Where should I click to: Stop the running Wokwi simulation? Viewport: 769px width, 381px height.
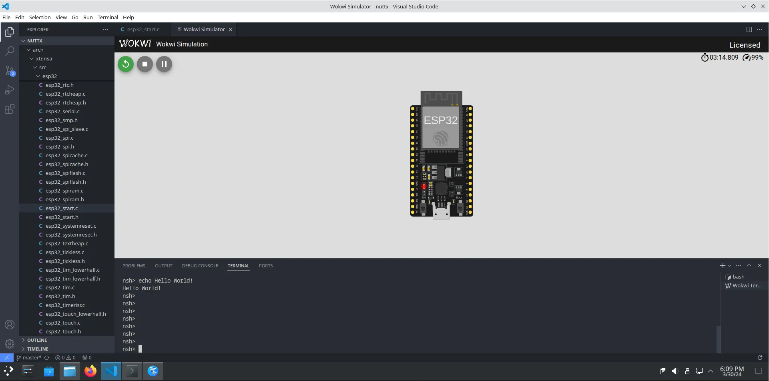145,64
